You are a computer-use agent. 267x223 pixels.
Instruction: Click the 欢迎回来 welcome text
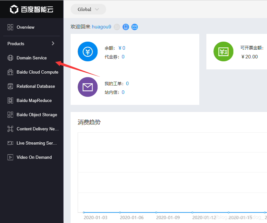[80, 27]
